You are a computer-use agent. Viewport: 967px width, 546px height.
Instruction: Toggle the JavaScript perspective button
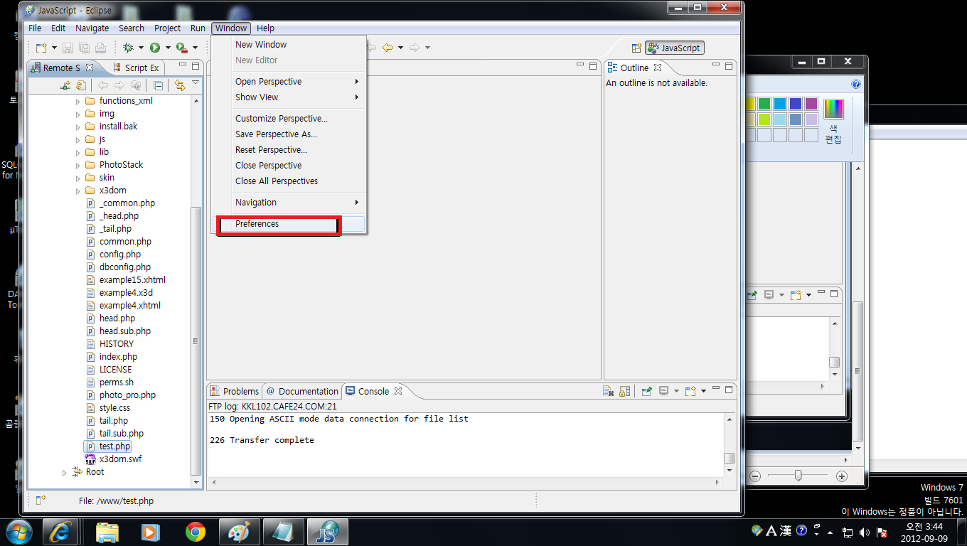(675, 48)
